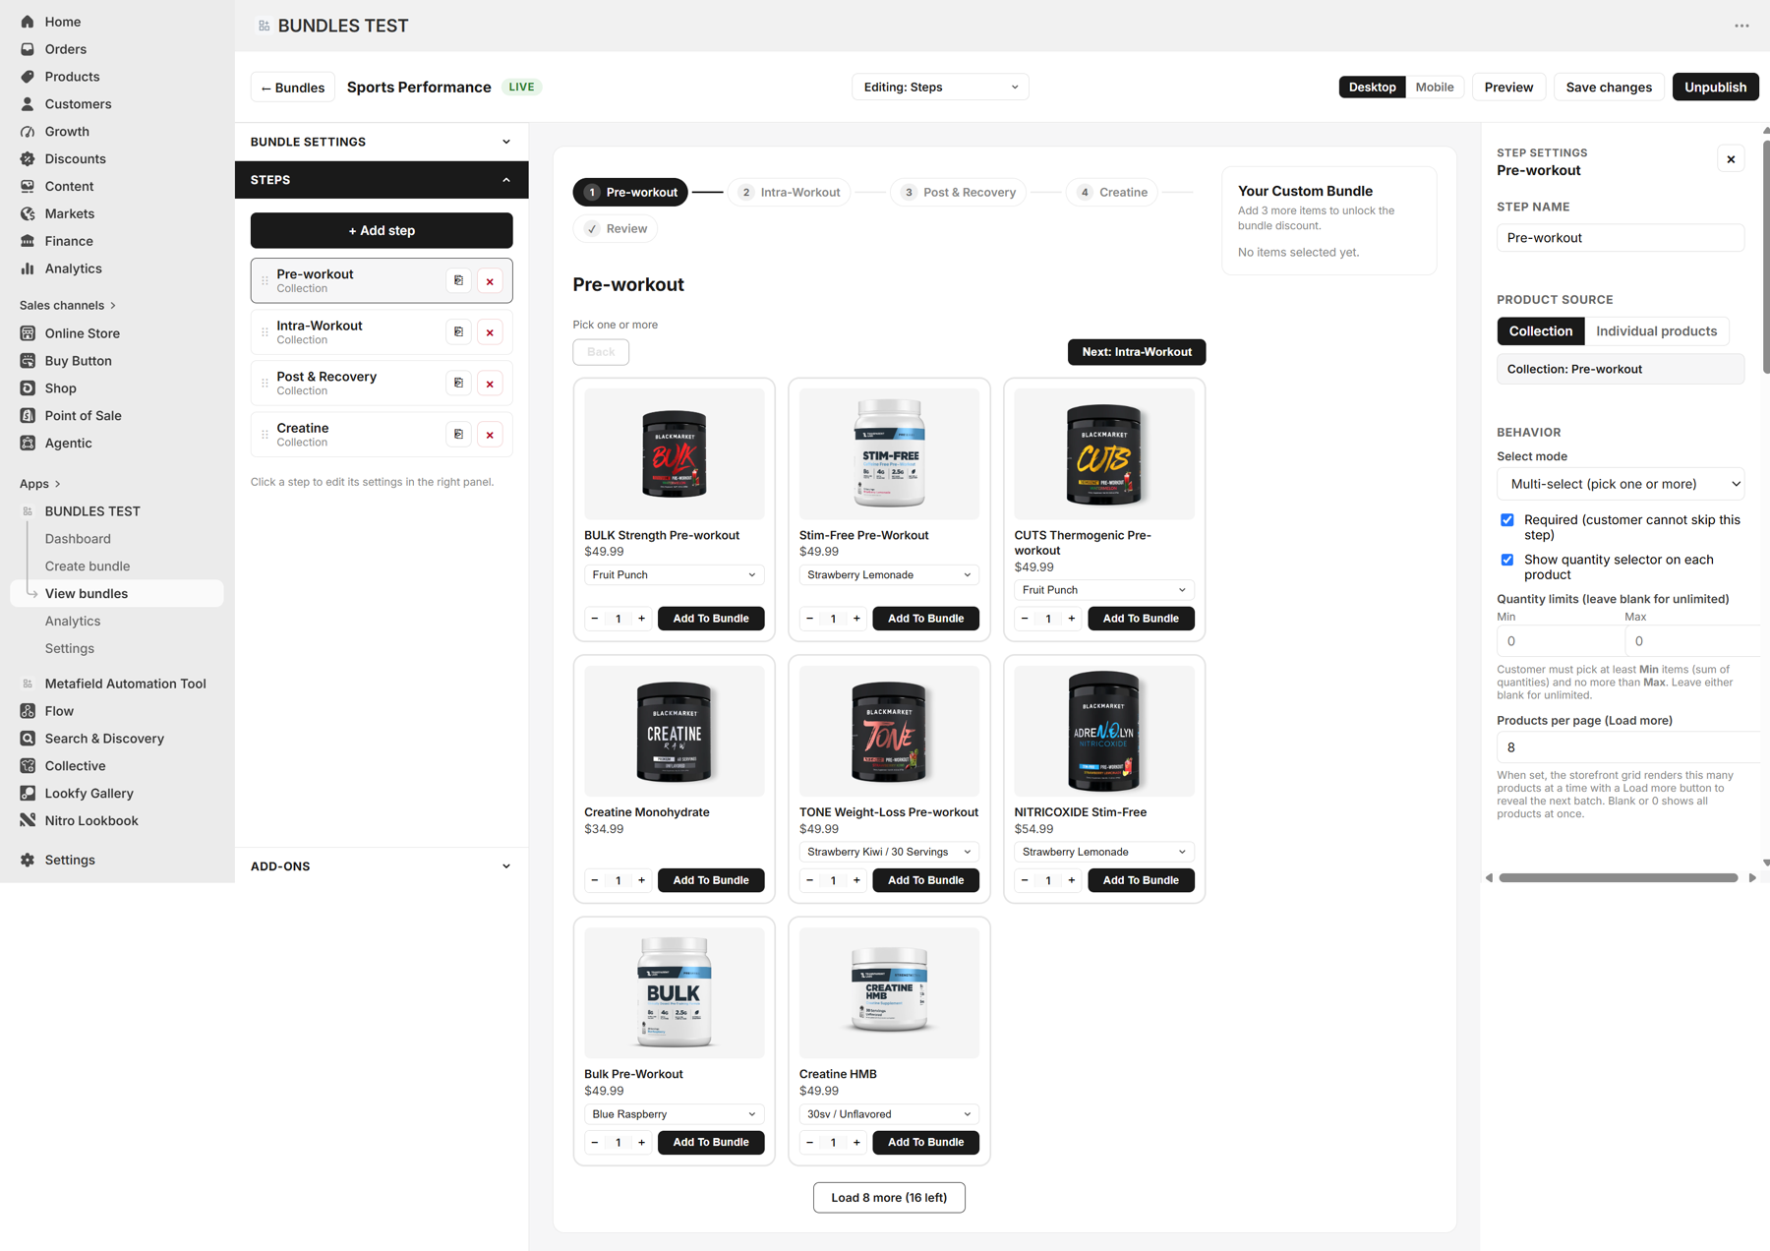Screen dimensions: 1770x1251
Task: Open the Products tag icon
Action: tap(28, 77)
